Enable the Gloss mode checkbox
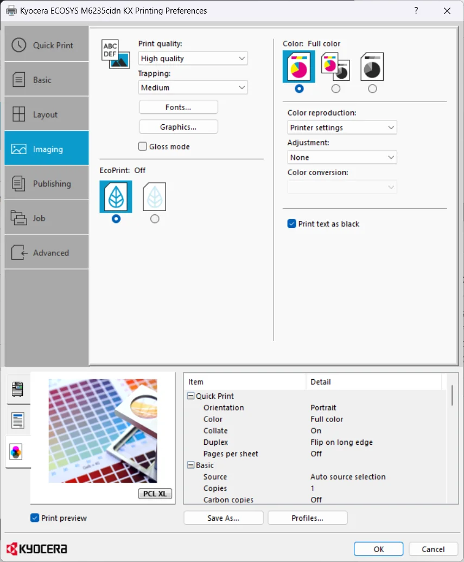 coord(143,146)
